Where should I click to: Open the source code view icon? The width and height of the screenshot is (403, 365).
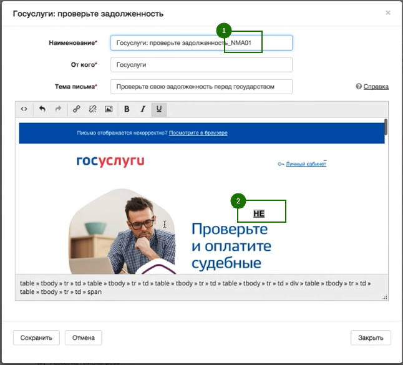coord(24,109)
